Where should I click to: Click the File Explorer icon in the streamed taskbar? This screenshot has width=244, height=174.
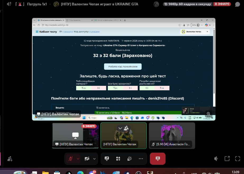coord(127,118)
